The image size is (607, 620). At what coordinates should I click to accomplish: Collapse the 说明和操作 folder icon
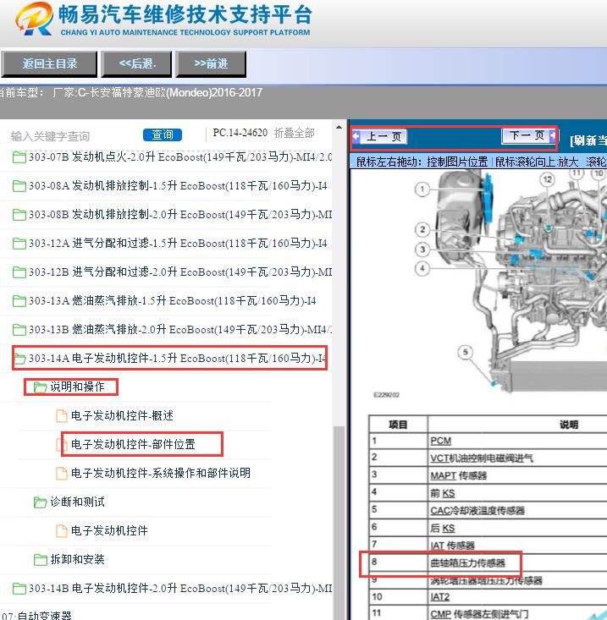(x=40, y=387)
